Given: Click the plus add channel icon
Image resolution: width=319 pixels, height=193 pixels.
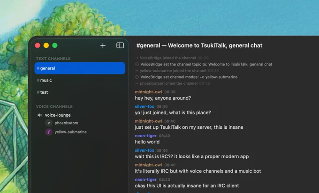Looking at the screenshot, I should (103, 45).
